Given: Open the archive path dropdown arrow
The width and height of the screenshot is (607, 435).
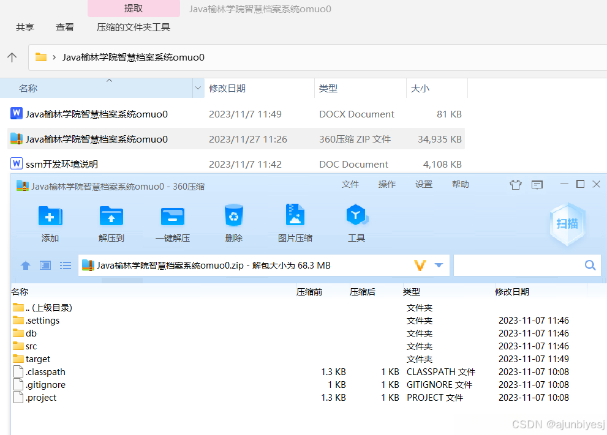Looking at the screenshot, I should point(439,266).
